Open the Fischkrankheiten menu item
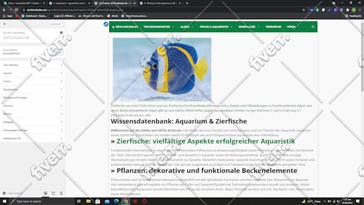The width and height of the screenshot is (364, 205). 159,27
